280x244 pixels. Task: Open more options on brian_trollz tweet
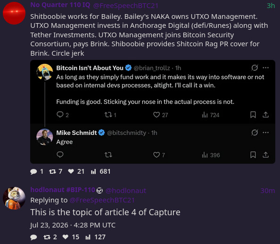(265, 68)
